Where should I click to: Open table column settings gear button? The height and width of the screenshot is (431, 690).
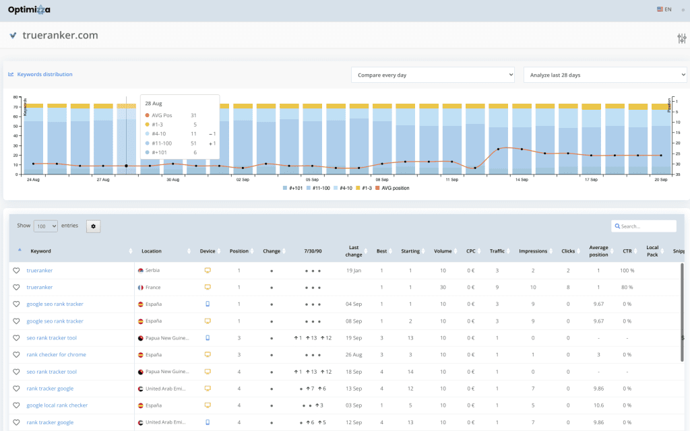tap(93, 226)
